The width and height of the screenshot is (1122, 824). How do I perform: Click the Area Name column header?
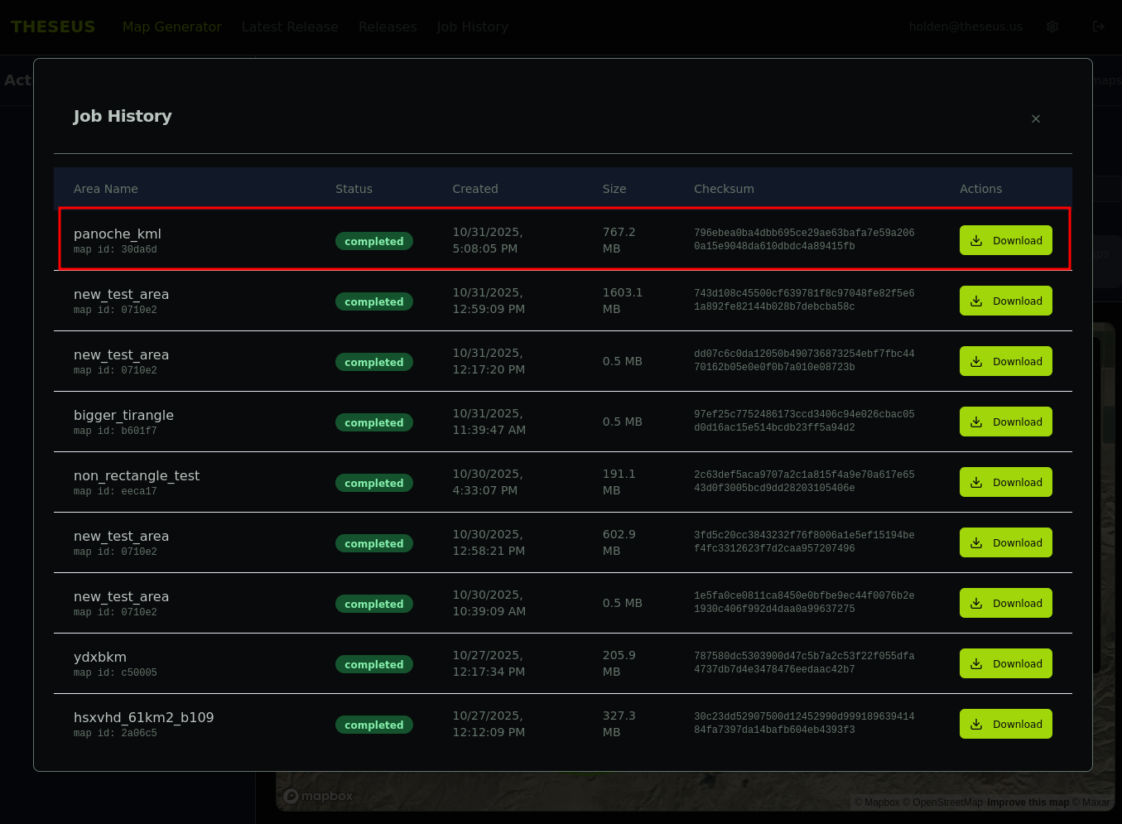pyautogui.click(x=105, y=189)
